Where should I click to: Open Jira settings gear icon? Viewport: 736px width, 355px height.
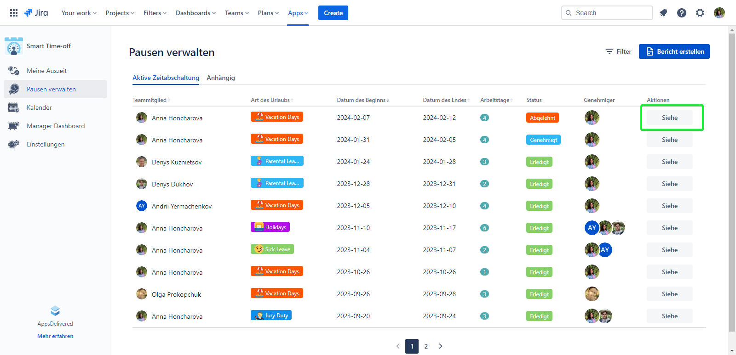coord(700,13)
